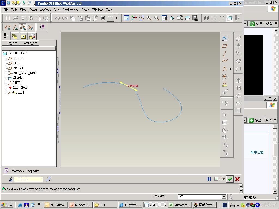This screenshot has width=279, height=209.
Task: Open the Analysis menu
Action: tap(45, 10)
